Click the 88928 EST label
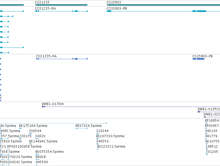 click(41, 157)
